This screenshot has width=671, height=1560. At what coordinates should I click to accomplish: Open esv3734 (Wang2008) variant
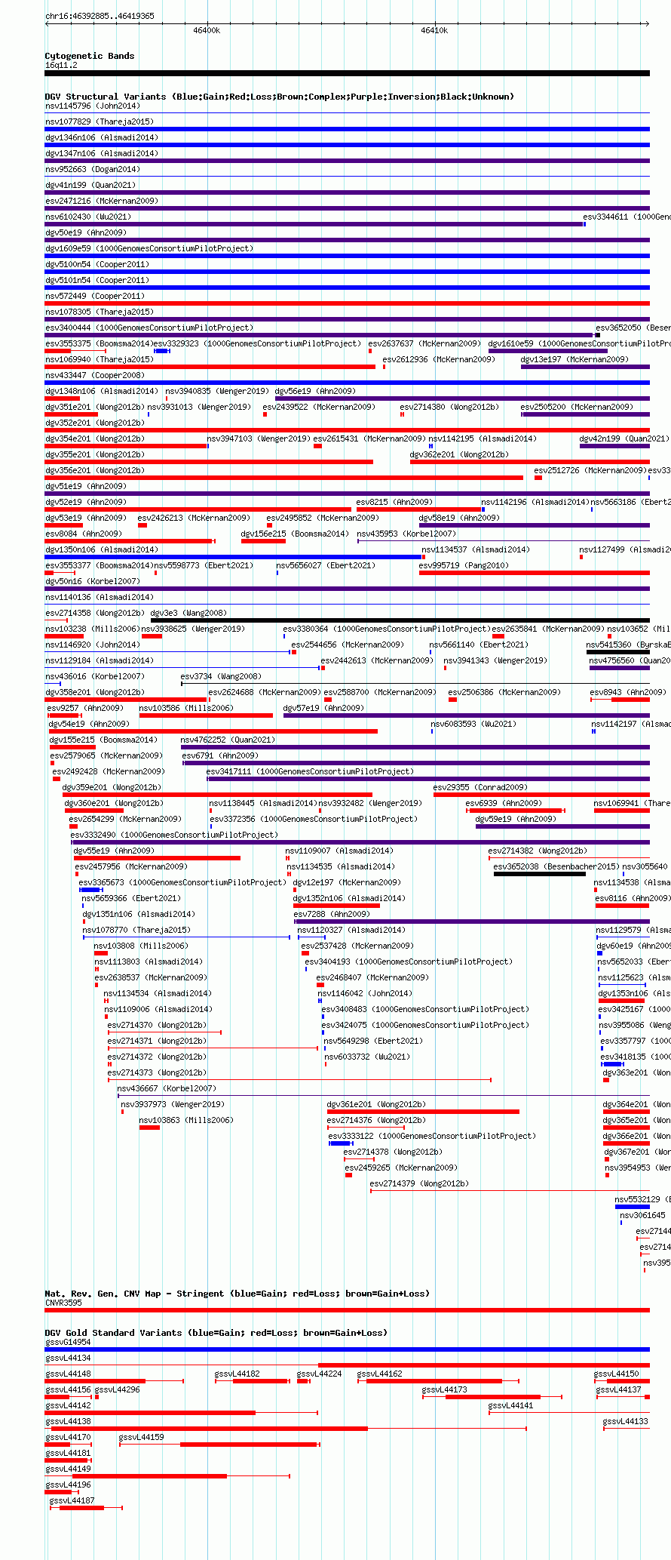point(221,676)
